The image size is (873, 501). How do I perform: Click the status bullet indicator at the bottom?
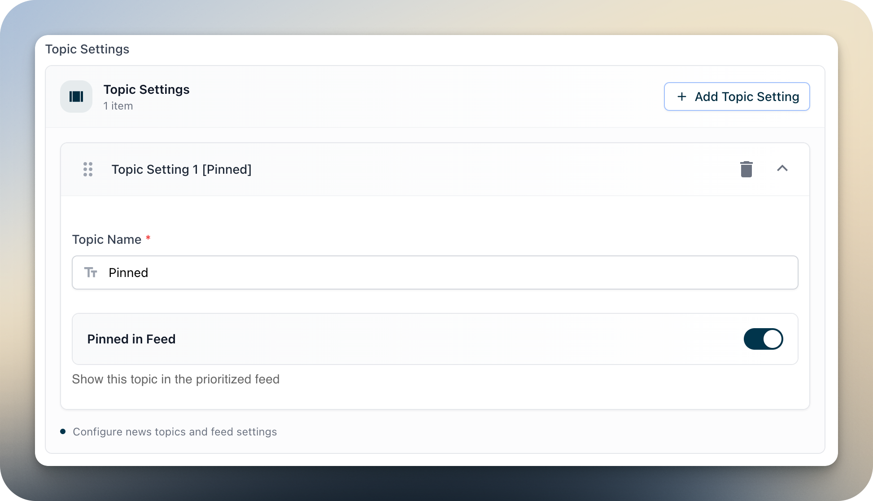click(63, 431)
